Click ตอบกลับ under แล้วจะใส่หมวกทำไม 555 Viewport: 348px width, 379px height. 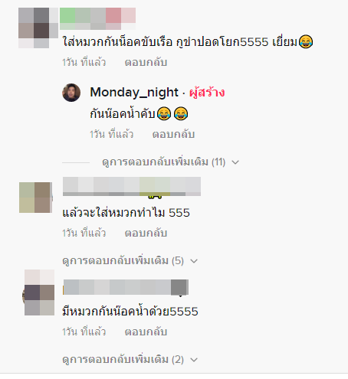tap(146, 233)
